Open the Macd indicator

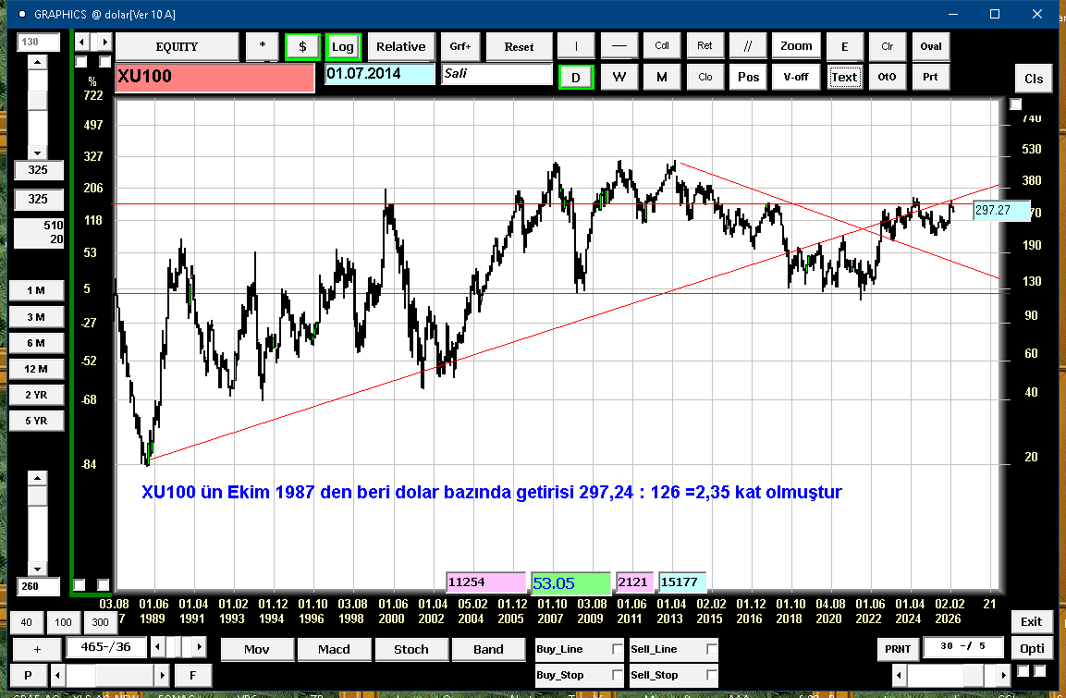pos(334,649)
